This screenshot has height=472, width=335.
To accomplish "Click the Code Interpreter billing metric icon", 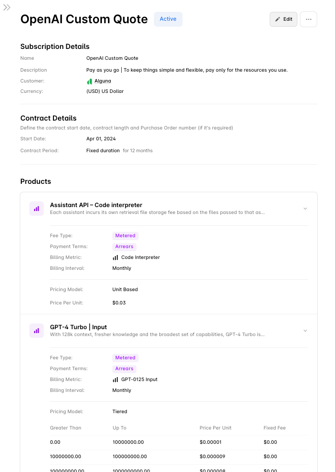I will 115,257.
